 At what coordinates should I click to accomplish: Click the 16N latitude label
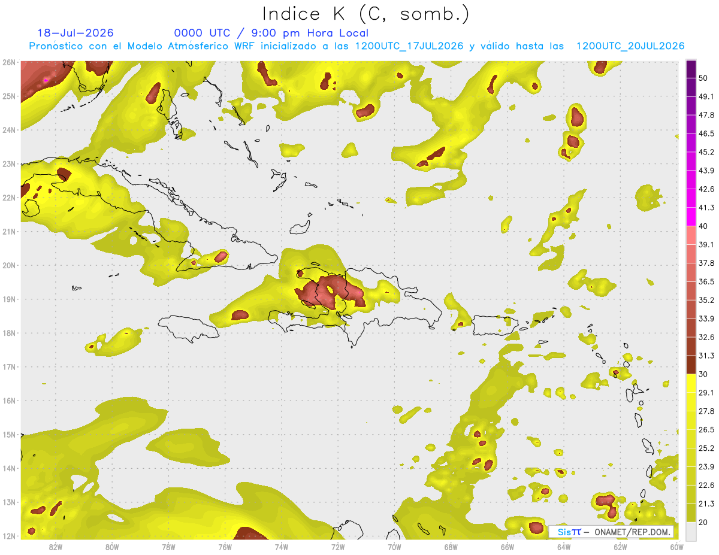pos(8,401)
